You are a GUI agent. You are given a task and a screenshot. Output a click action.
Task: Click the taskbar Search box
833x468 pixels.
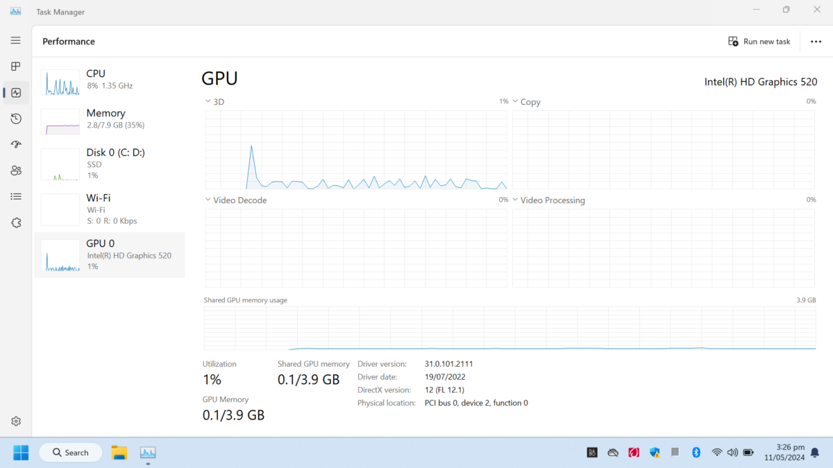71,453
